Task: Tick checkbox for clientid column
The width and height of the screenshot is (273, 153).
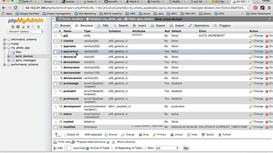Action: pos(55,41)
